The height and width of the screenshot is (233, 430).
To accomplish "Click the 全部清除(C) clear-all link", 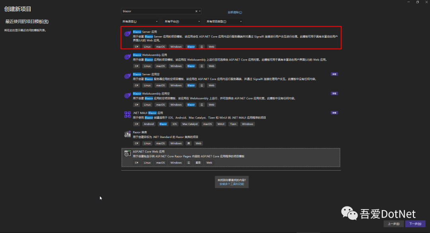I will coord(235,12).
